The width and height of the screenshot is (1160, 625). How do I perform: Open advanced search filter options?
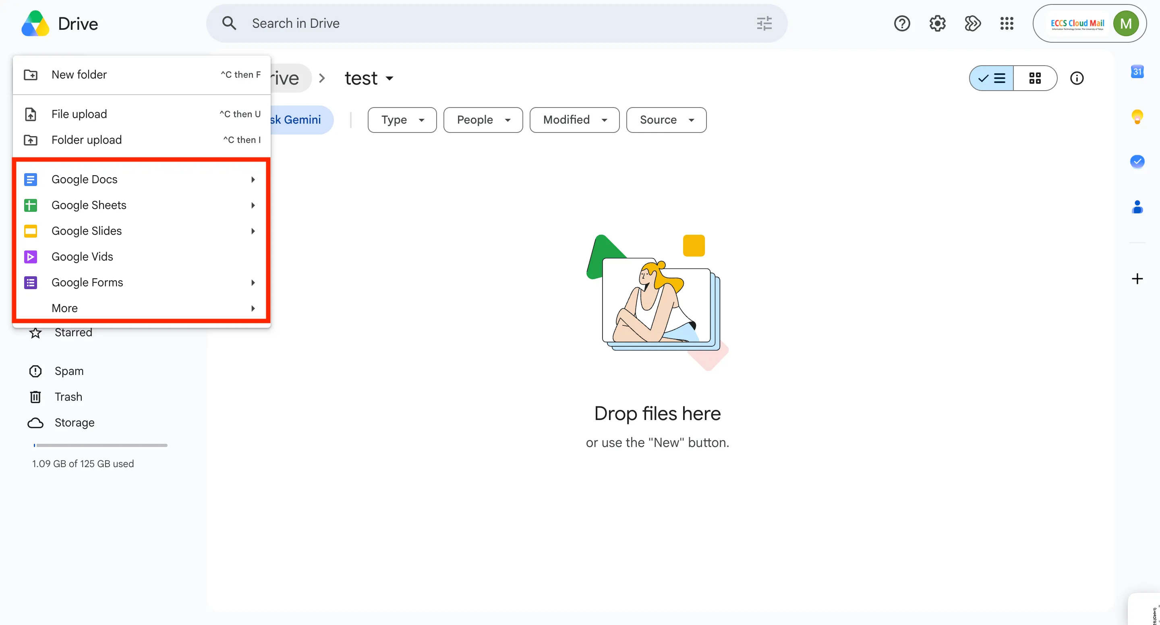[764, 23]
